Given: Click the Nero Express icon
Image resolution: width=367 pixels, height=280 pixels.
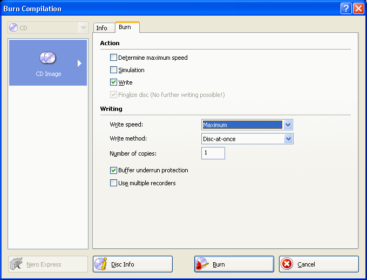Looking at the screenshot, I should point(16,264).
